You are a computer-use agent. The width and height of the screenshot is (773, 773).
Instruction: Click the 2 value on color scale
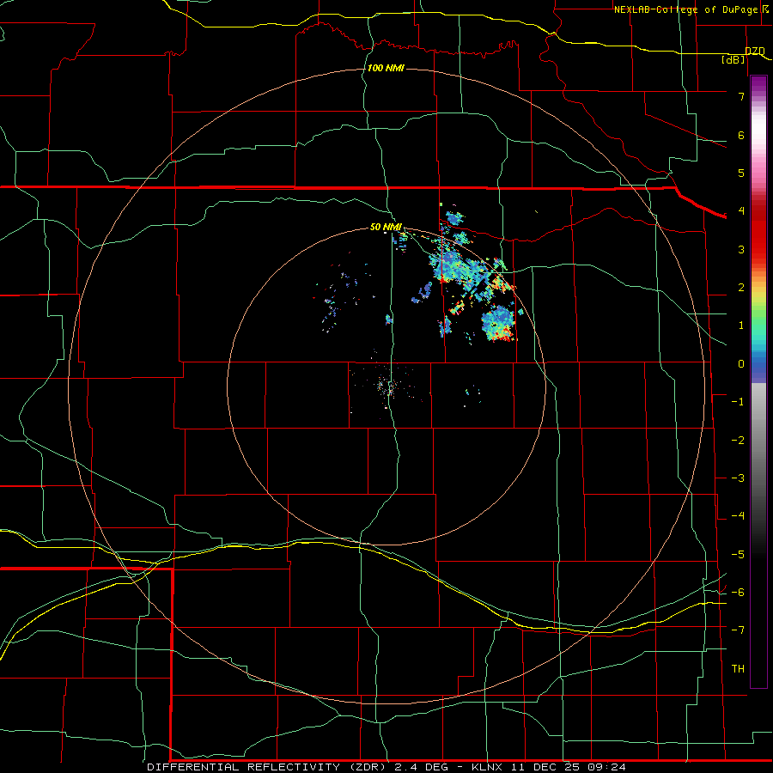(x=741, y=288)
